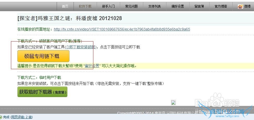Click the orange 硕鼠专用链下载 button
This screenshot has width=254, height=120.
click(43, 56)
